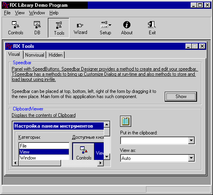
Task: Click the Controls button inside clipboard preview
Action: pyautogui.click(x=84, y=152)
